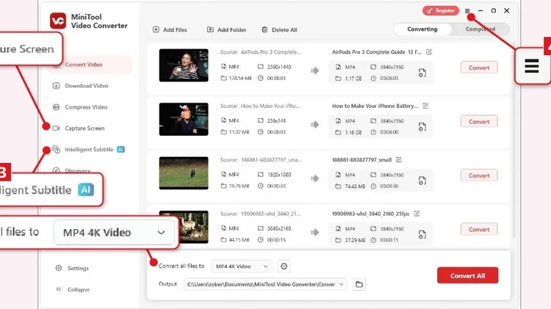551x309 pixels.
Task: Select Download Video in the sidebar
Action: click(x=86, y=86)
